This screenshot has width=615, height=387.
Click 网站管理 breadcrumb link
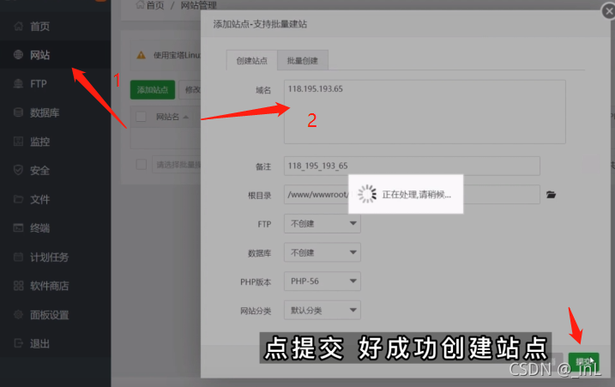tap(198, 5)
